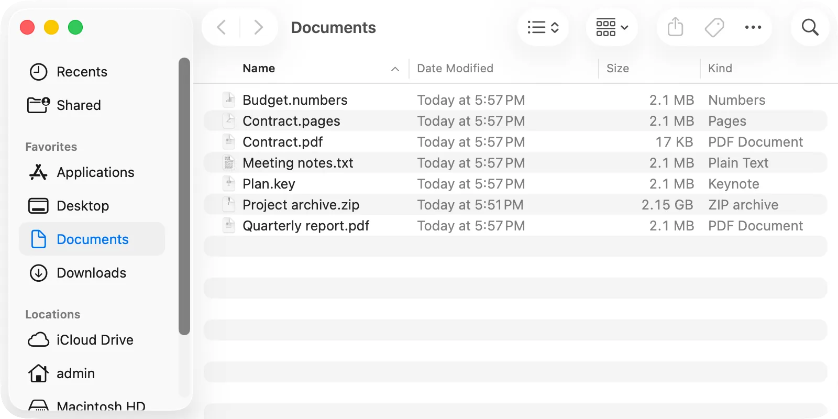Click the Contract.pages file icon
This screenshot has width=838, height=419.
pos(229,120)
